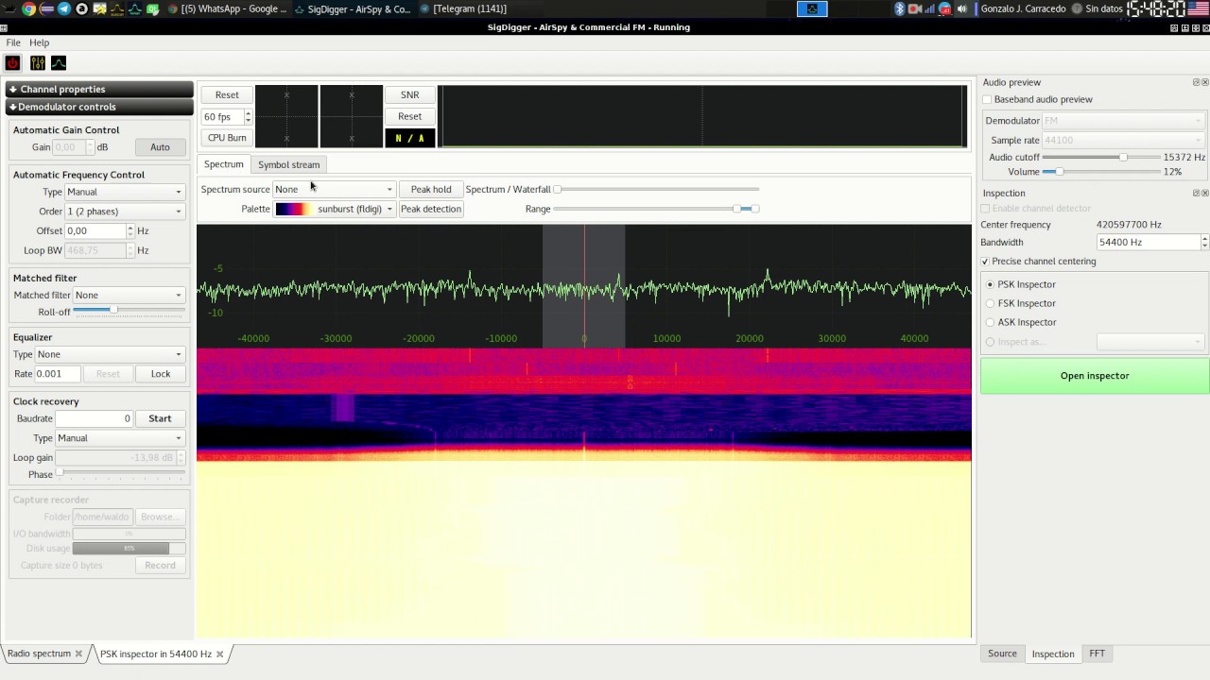Open the mixer-sliders settings toolbar icon

click(x=37, y=63)
